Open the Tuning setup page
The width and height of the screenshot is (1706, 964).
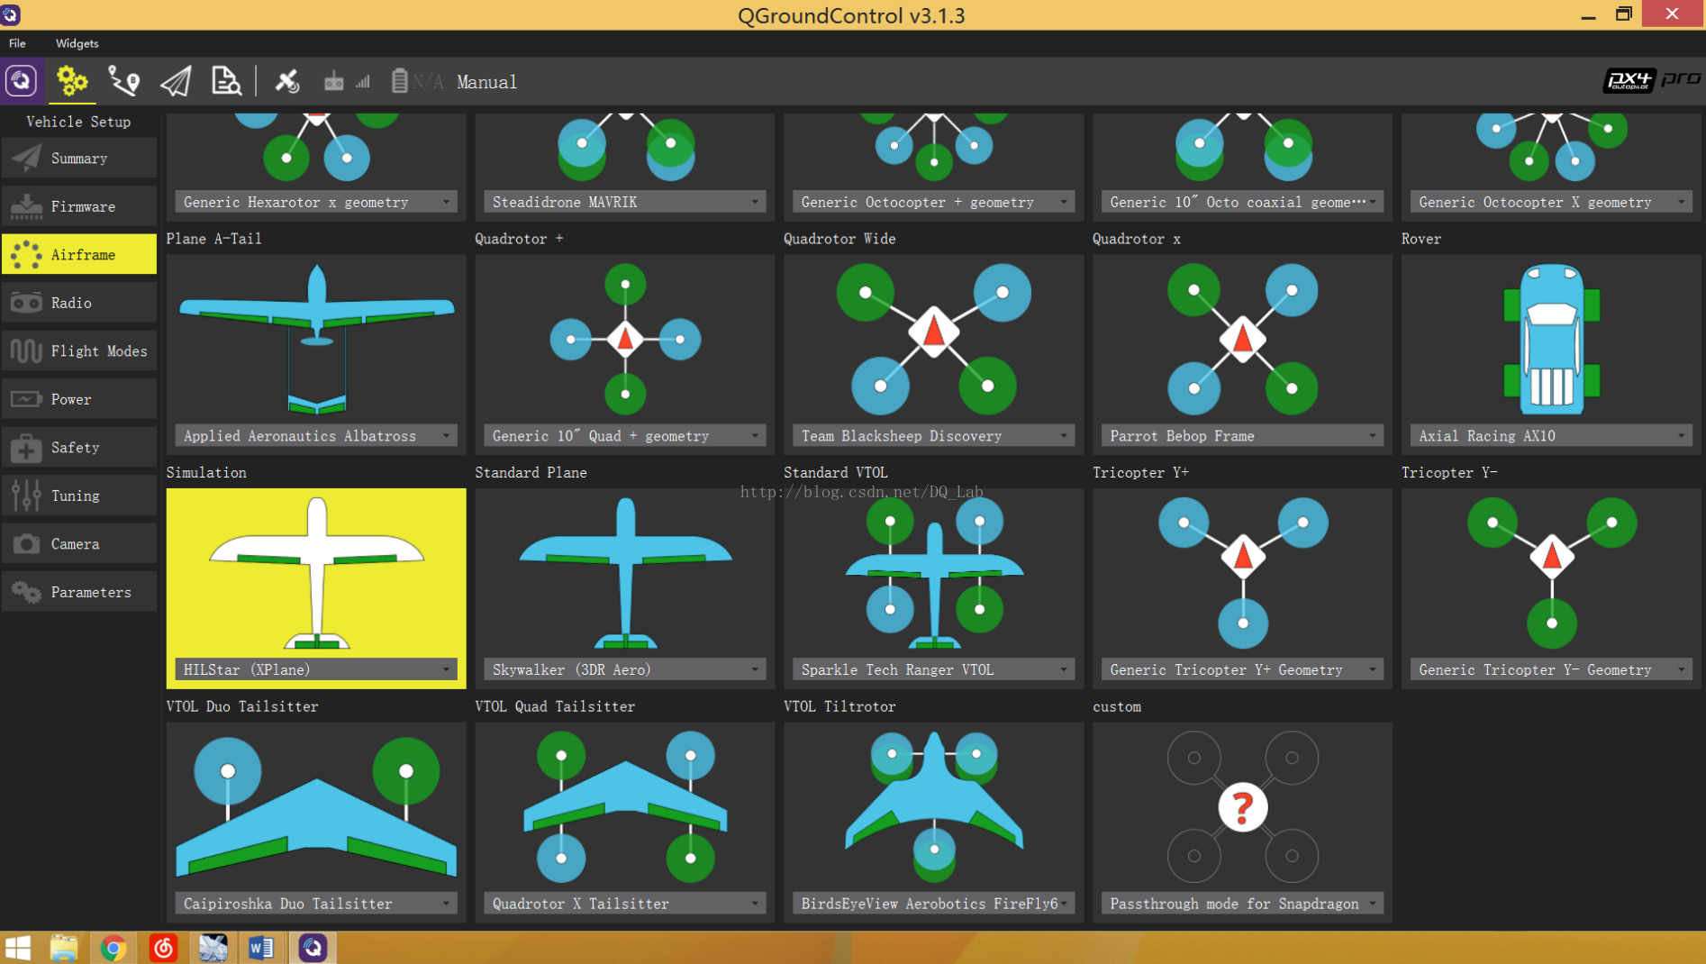point(79,496)
